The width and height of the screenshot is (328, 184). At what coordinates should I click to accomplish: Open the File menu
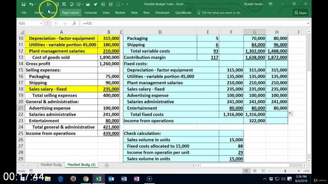(x=24, y=13)
